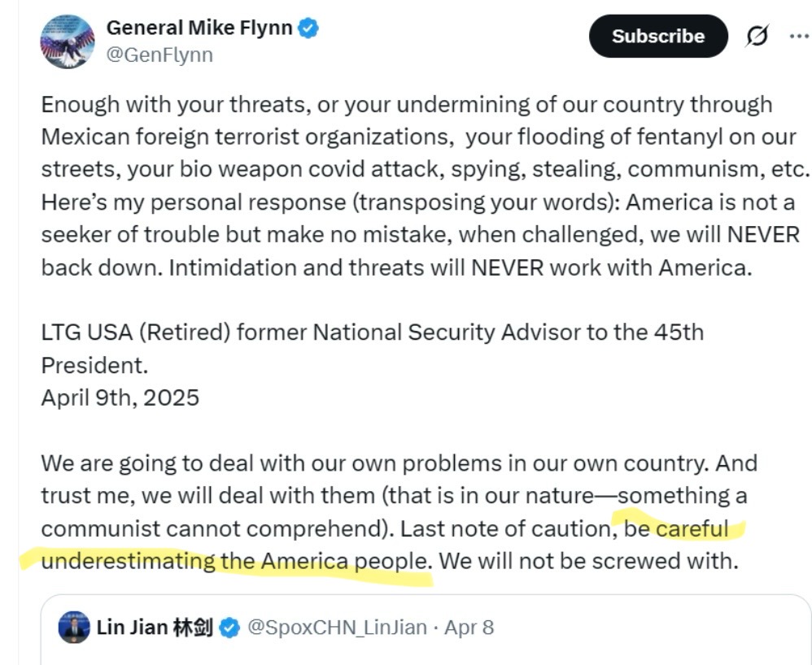Click the 'April 9th, 2025' date line
Image resolution: width=812 pixels, height=665 pixels.
120,398
